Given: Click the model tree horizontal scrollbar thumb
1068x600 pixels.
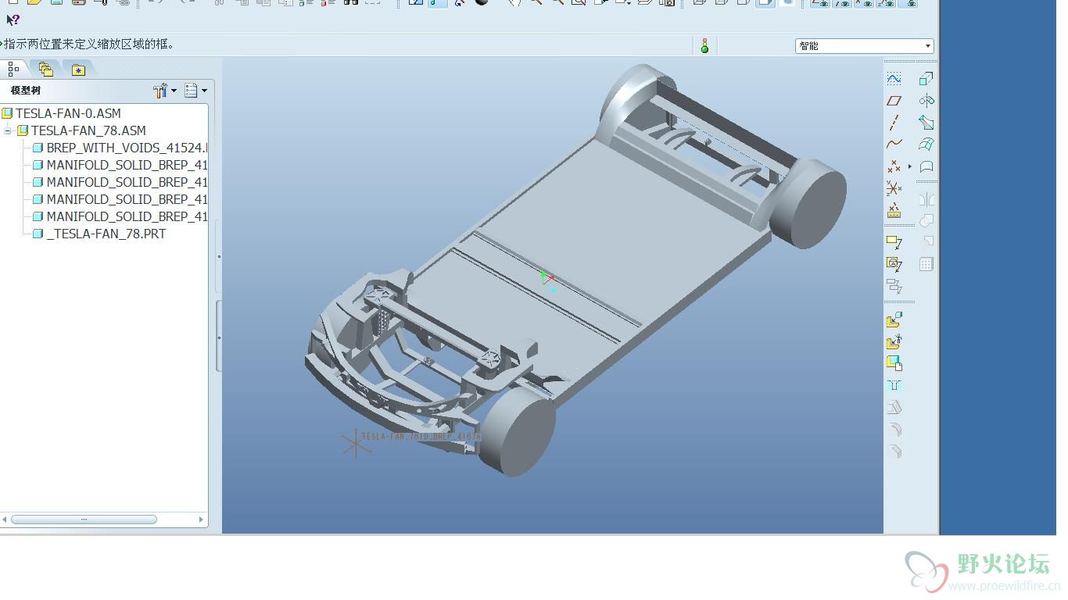Looking at the screenshot, I should pos(84,520).
